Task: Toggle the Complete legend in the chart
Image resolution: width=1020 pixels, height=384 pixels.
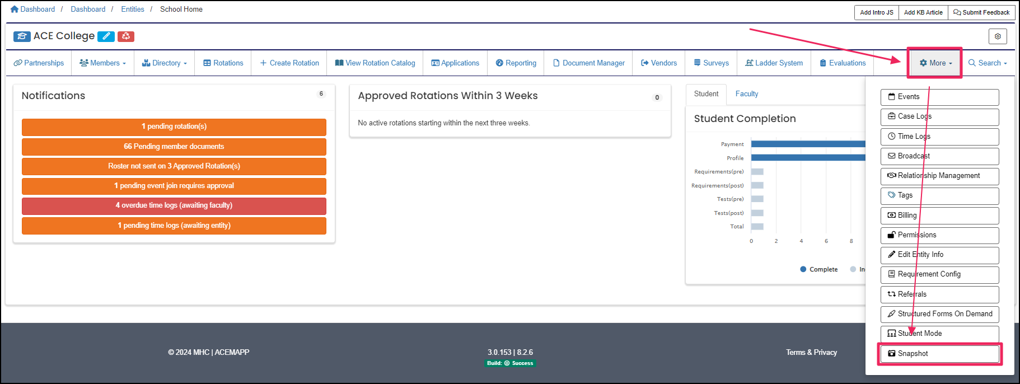Action: [819, 269]
